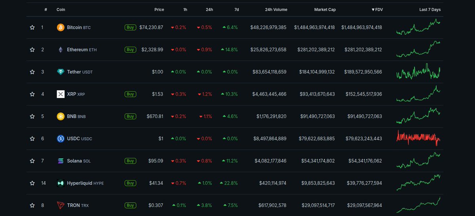The image size is (475, 216).
Task: Sort the table by rank number column
Action: pyautogui.click(x=46, y=9)
